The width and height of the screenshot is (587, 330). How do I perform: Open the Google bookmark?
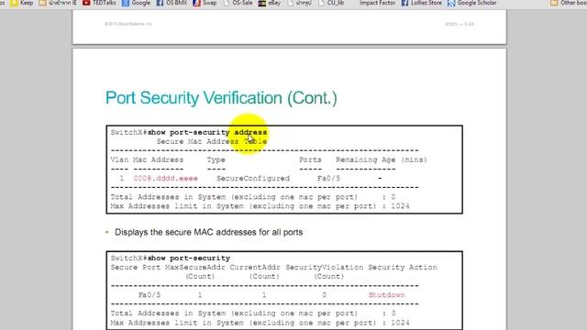pyautogui.click(x=137, y=3)
